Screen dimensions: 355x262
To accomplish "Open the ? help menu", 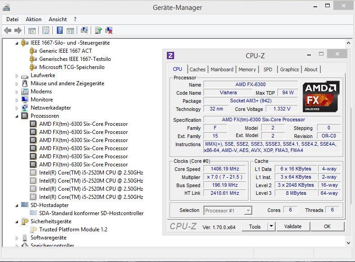I will coord(75,19).
